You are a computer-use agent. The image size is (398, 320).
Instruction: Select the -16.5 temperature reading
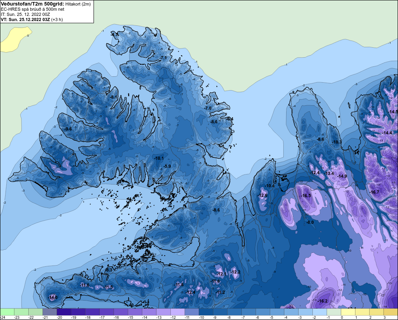(306, 196)
